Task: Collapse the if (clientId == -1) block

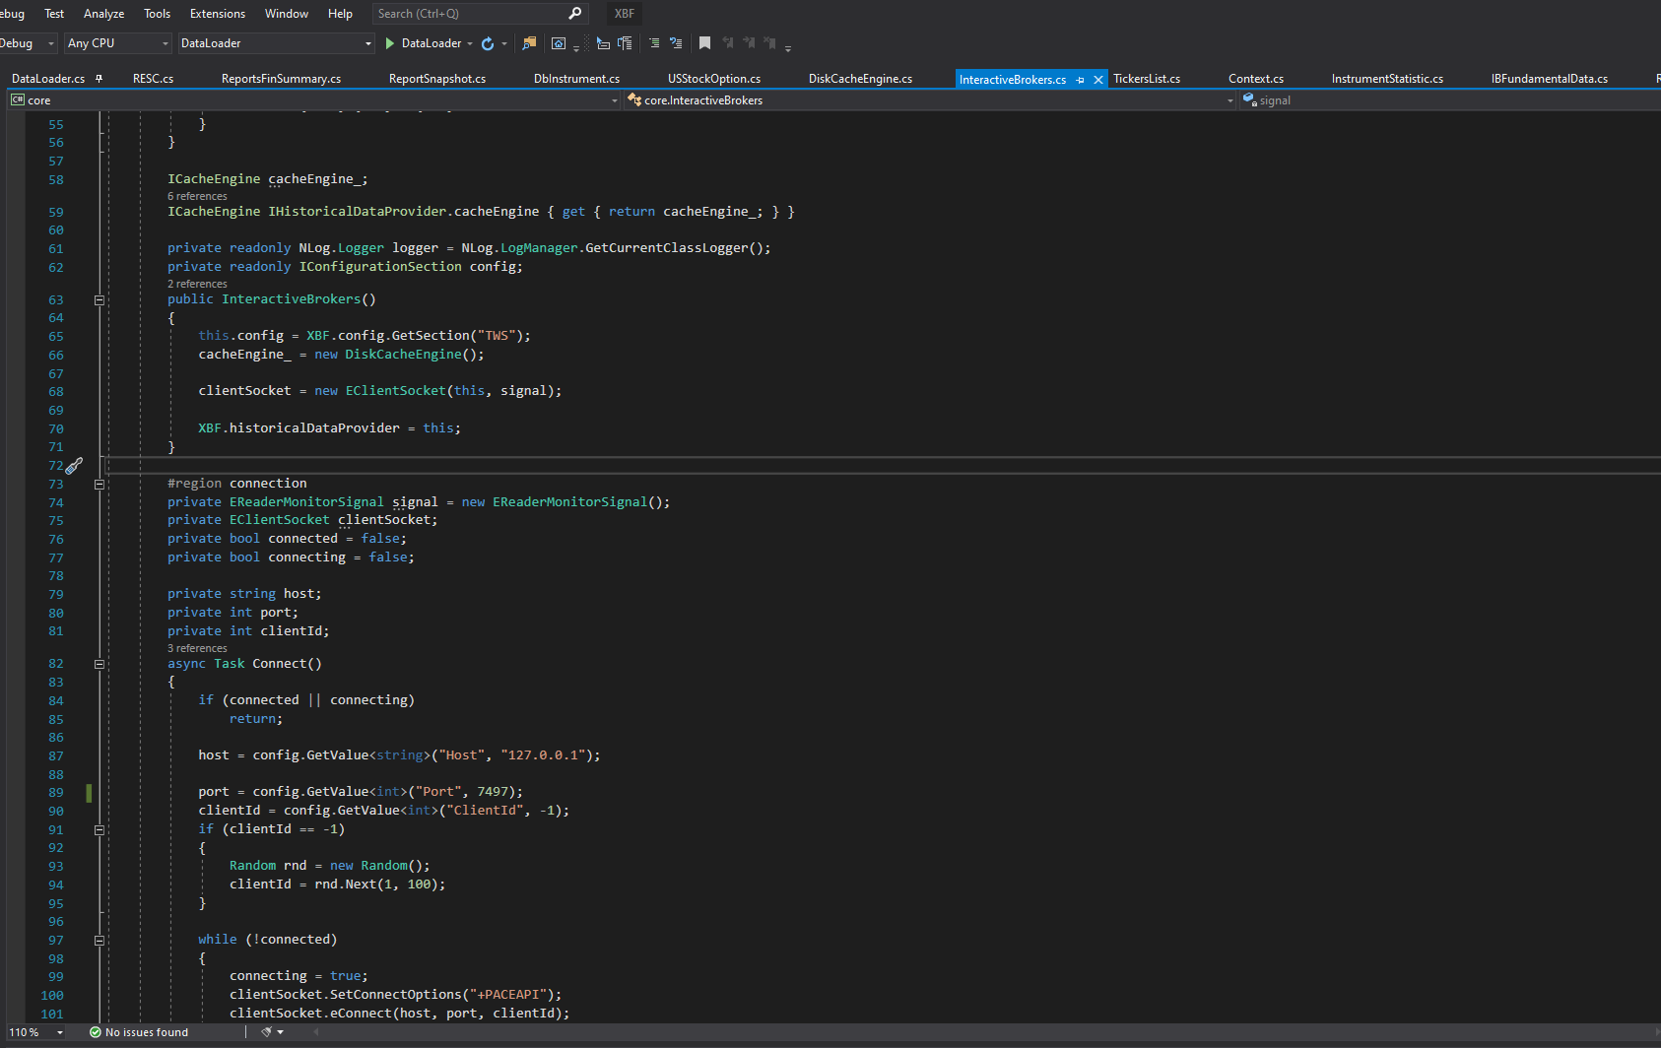Action: (x=100, y=830)
